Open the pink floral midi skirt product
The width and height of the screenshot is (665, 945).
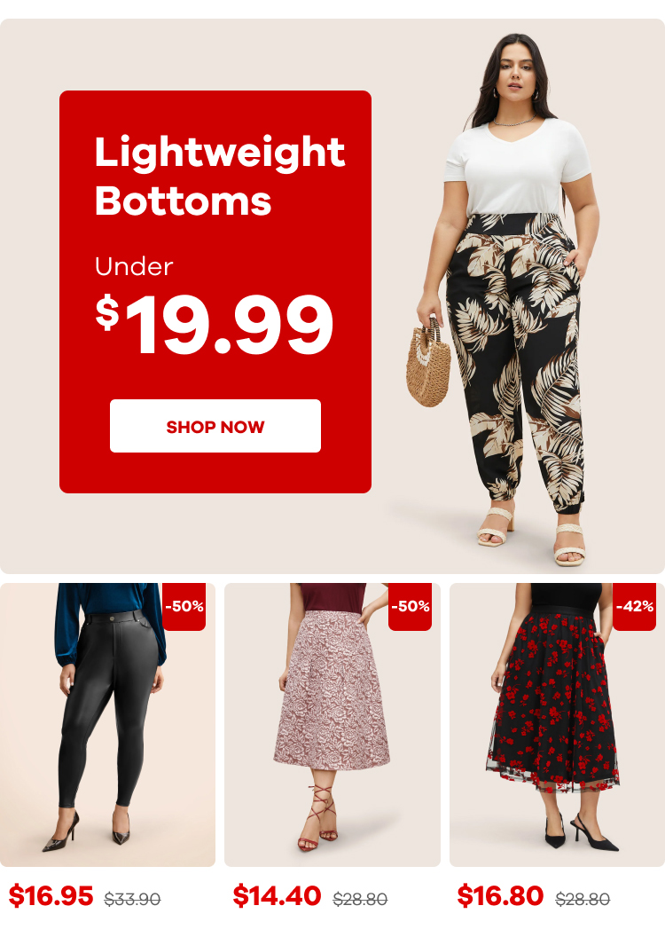332,724
